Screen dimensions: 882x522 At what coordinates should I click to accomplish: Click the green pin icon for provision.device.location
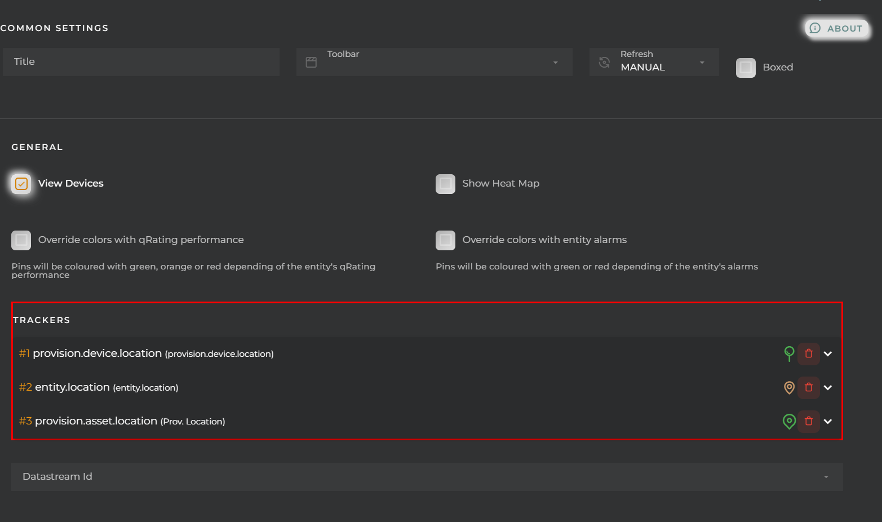pyautogui.click(x=789, y=353)
